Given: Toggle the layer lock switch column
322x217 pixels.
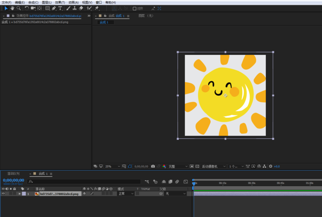Looking at the screenshot, I should pyautogui.click(x=15, y=194).
